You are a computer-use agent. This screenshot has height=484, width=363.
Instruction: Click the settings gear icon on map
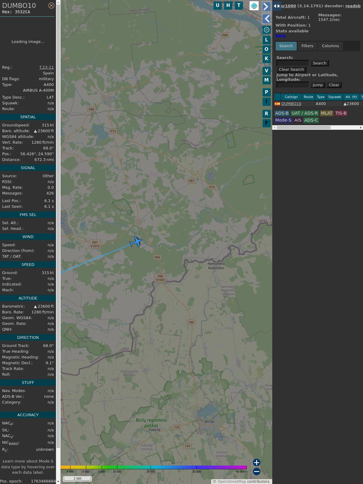[x=267, y=30]
